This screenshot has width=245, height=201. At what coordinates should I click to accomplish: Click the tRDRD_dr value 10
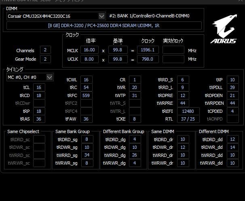(183, 139)
